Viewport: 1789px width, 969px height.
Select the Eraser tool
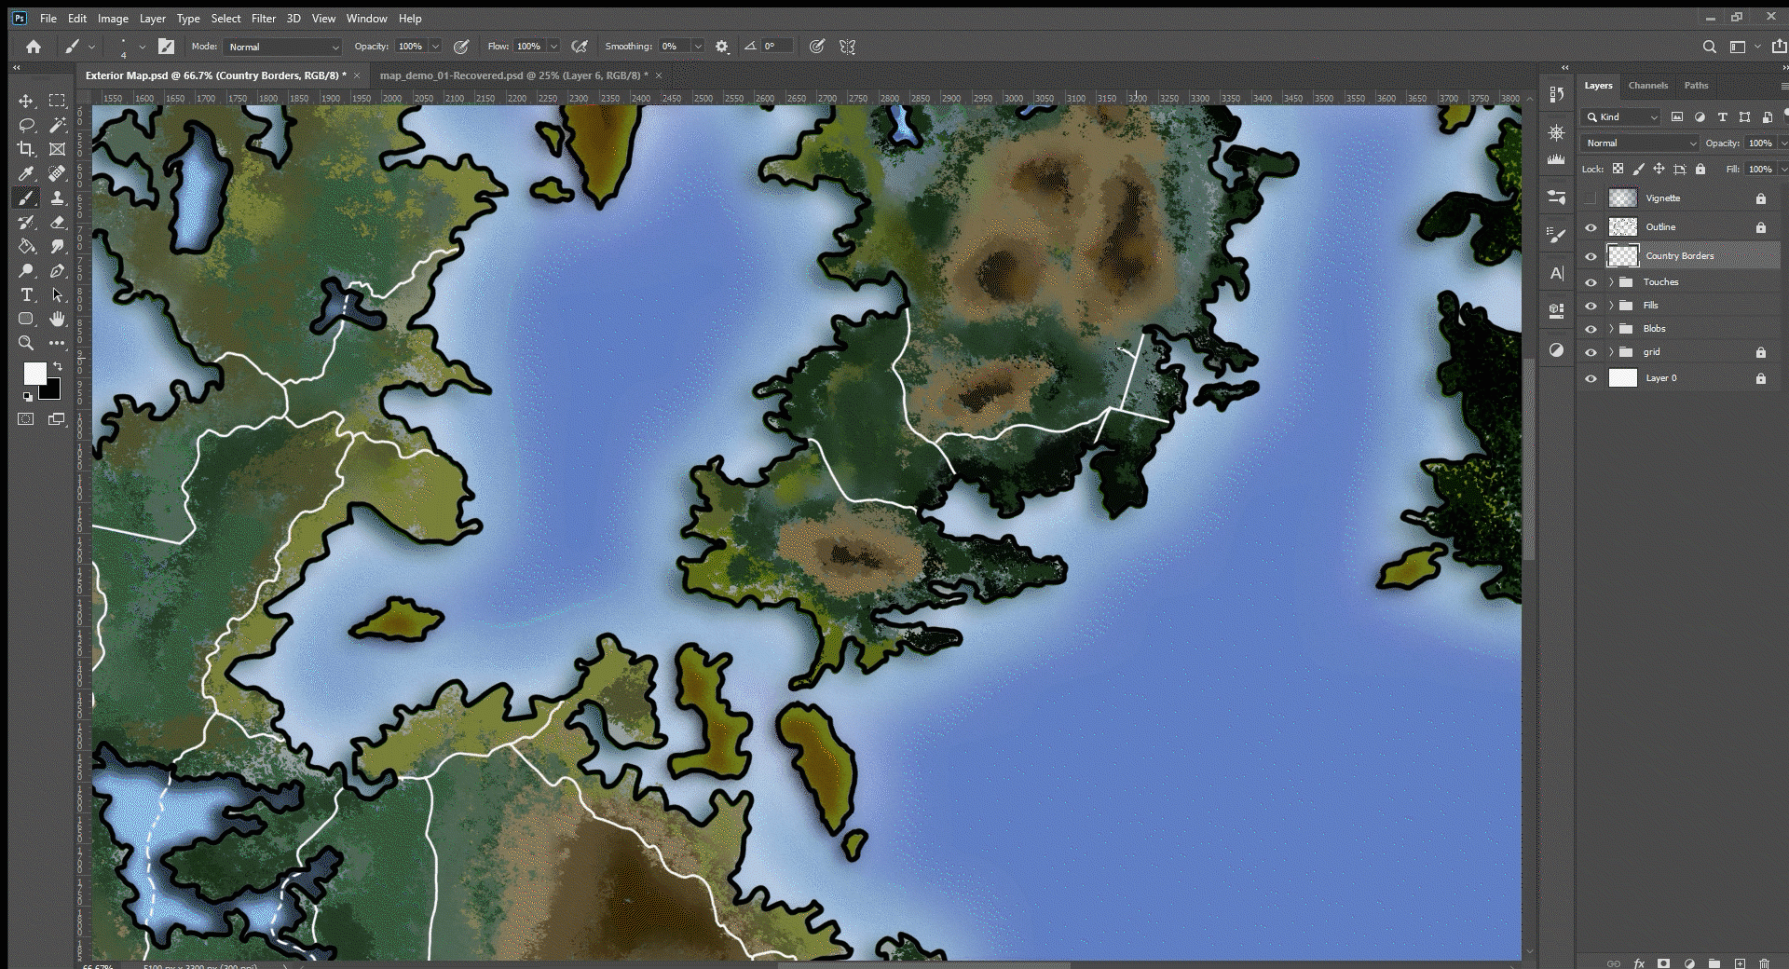click(57, 222)
